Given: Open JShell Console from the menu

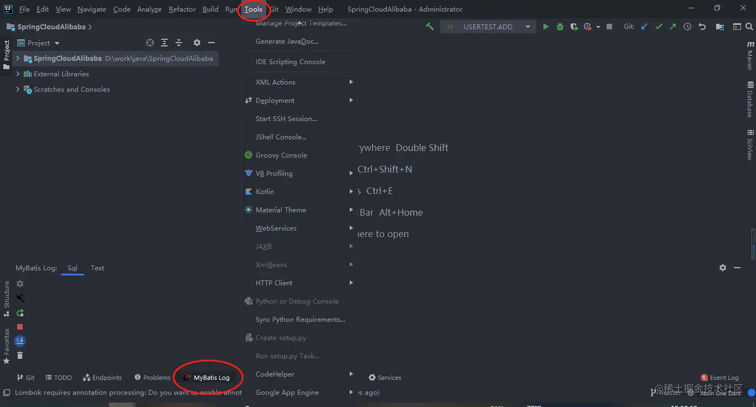Looking at the screenshot, I should coord(299,137).
